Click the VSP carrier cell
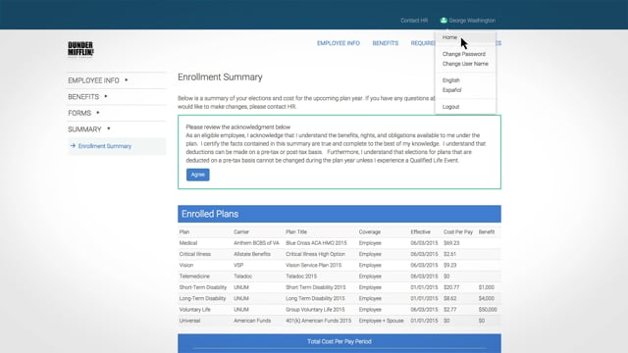The width and height of the screenshot is (628, 353). (x=238, y=265)
